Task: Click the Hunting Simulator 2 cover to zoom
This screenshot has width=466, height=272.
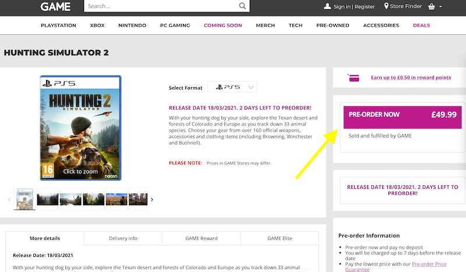Action: (80, 128)
